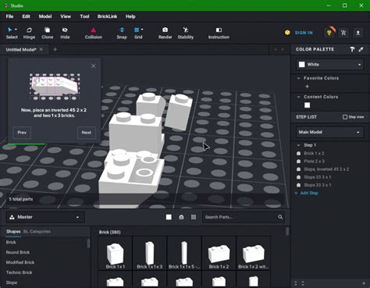Toggle the Snap option

click(122, 33)
